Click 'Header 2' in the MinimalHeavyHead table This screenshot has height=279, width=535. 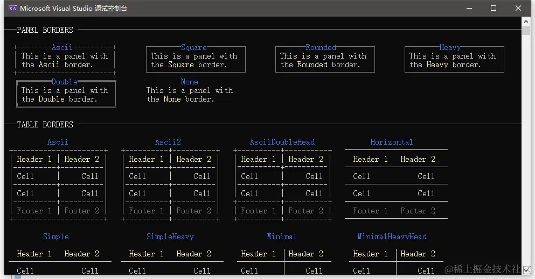pyautogui.click(x=418, y=254)
